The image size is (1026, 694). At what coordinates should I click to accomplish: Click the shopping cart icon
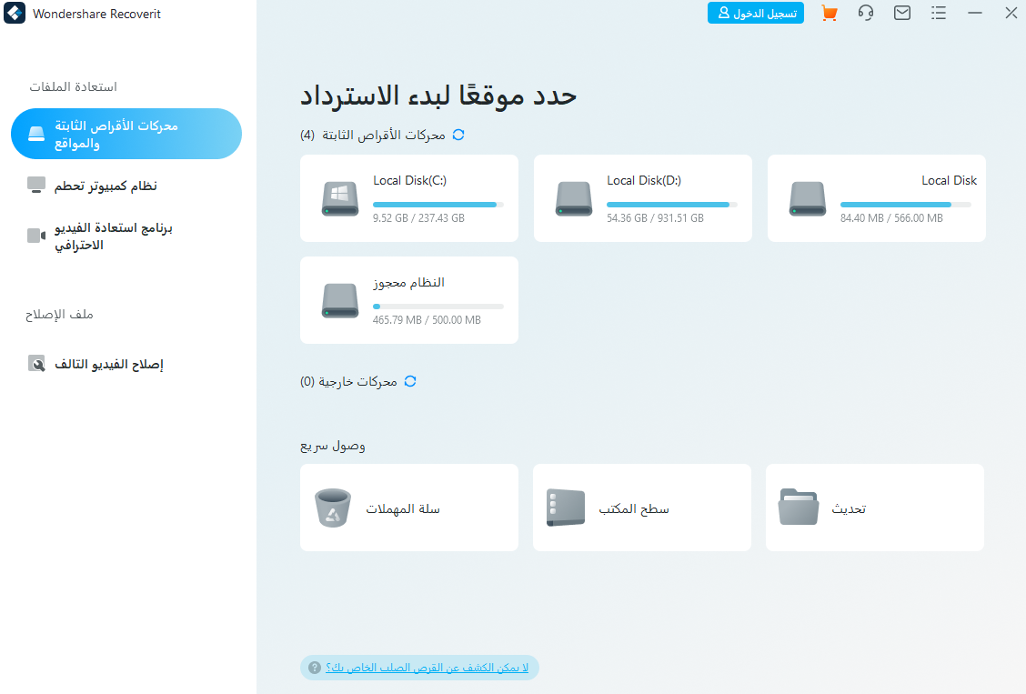pyautogui.click(x=829, y=13)
